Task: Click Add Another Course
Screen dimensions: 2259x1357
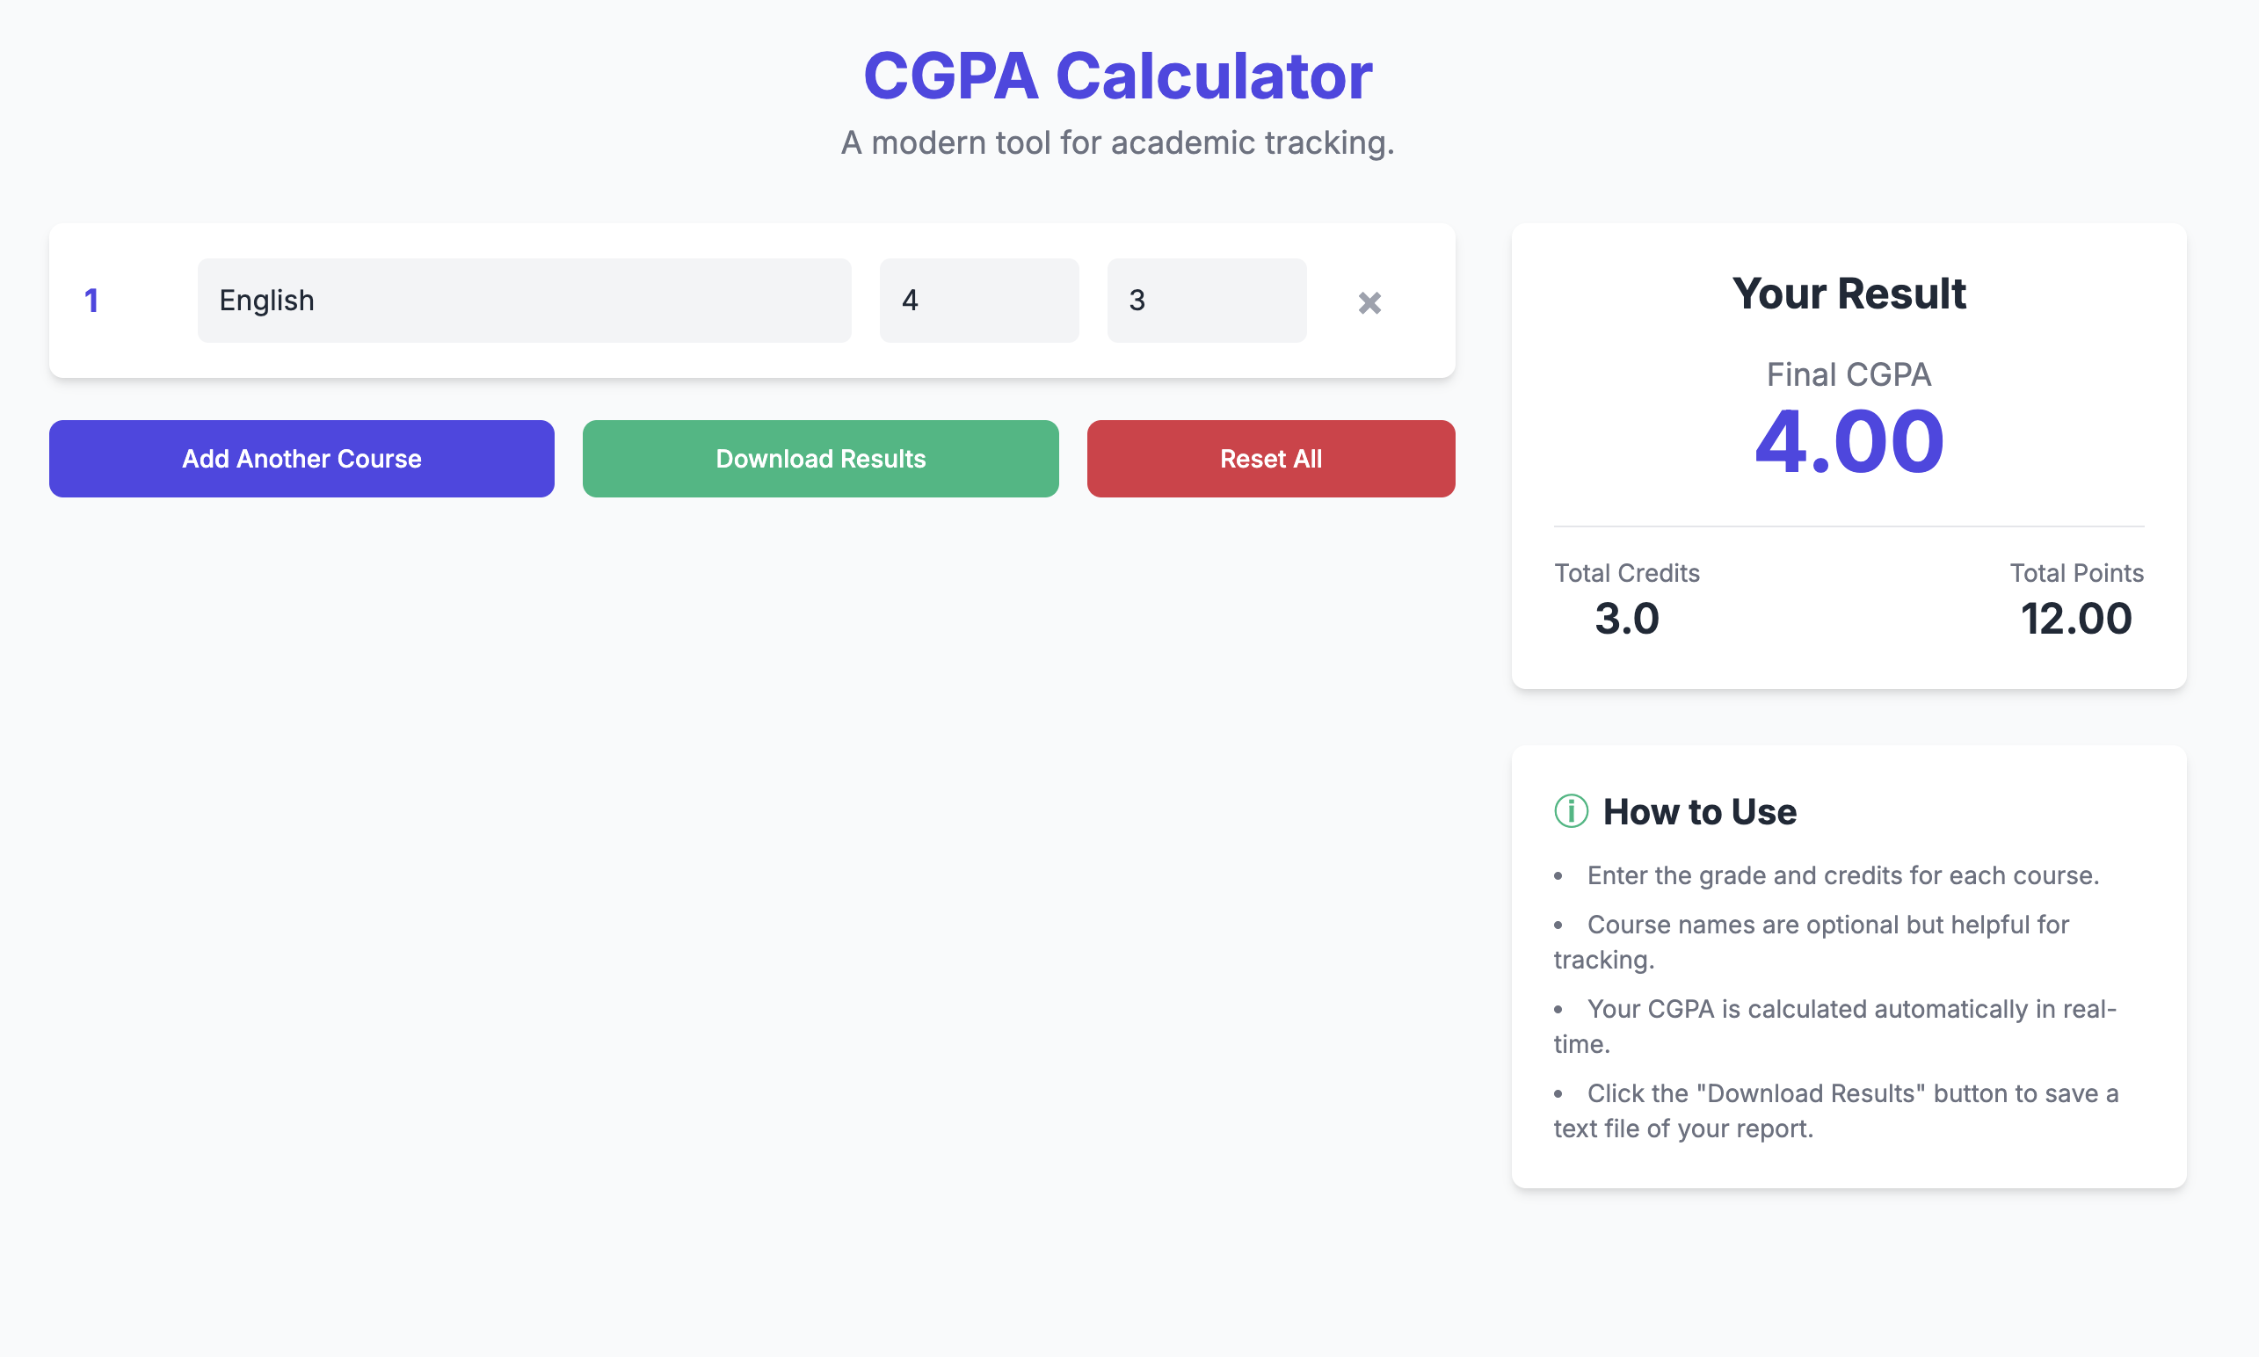Action: 301,458
